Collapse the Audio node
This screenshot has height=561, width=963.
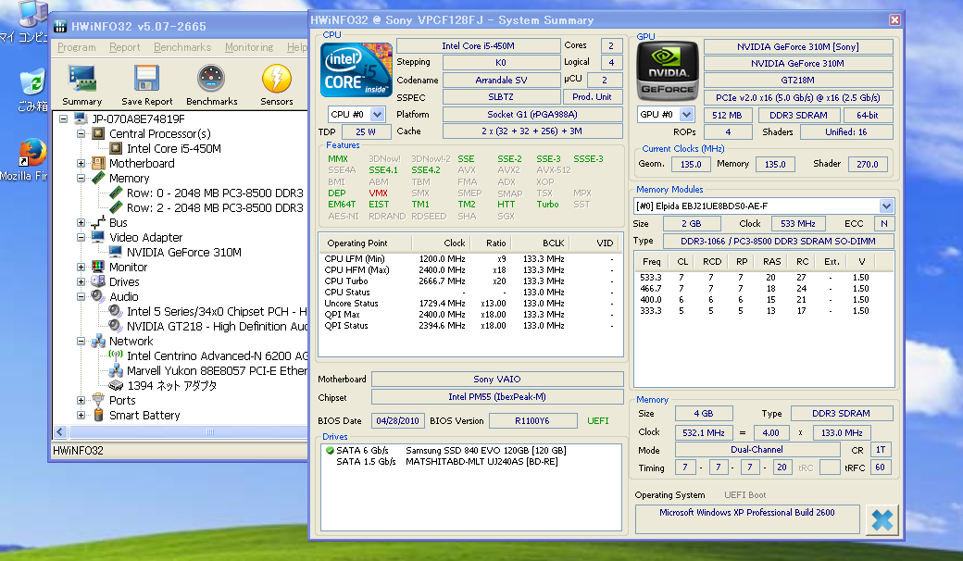[x=81, y=296]
